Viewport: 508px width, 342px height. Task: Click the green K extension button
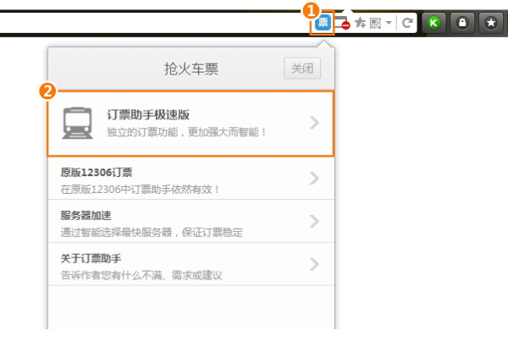point(433,23)
